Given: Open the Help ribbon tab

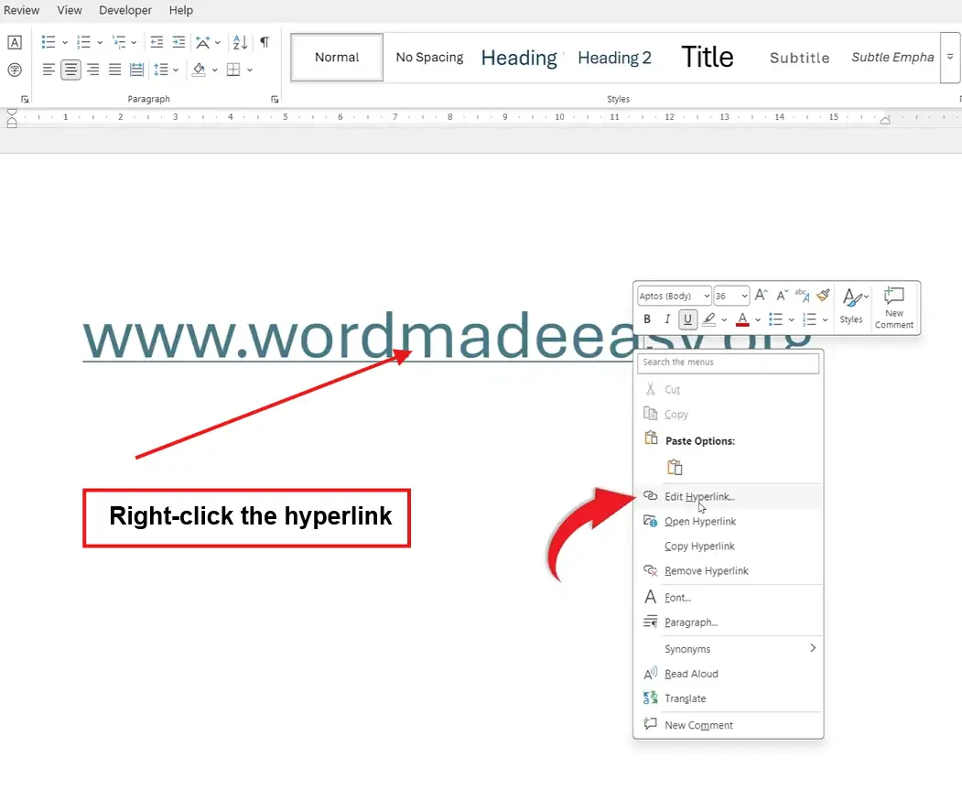Looking at the screenshot, I should [x=181, y=10].
